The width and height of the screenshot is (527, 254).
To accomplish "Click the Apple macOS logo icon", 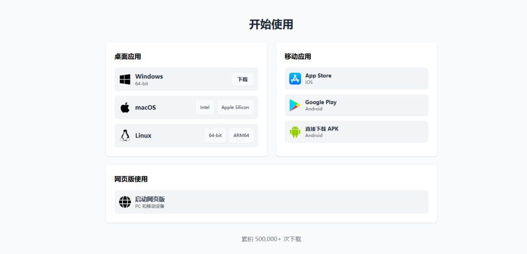I will click(125, 108).
